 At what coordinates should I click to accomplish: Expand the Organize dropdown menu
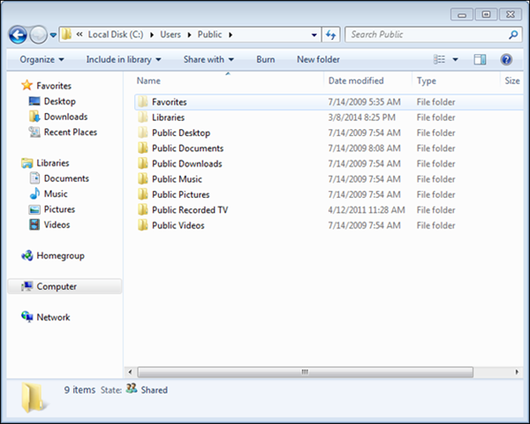[42, 59]
